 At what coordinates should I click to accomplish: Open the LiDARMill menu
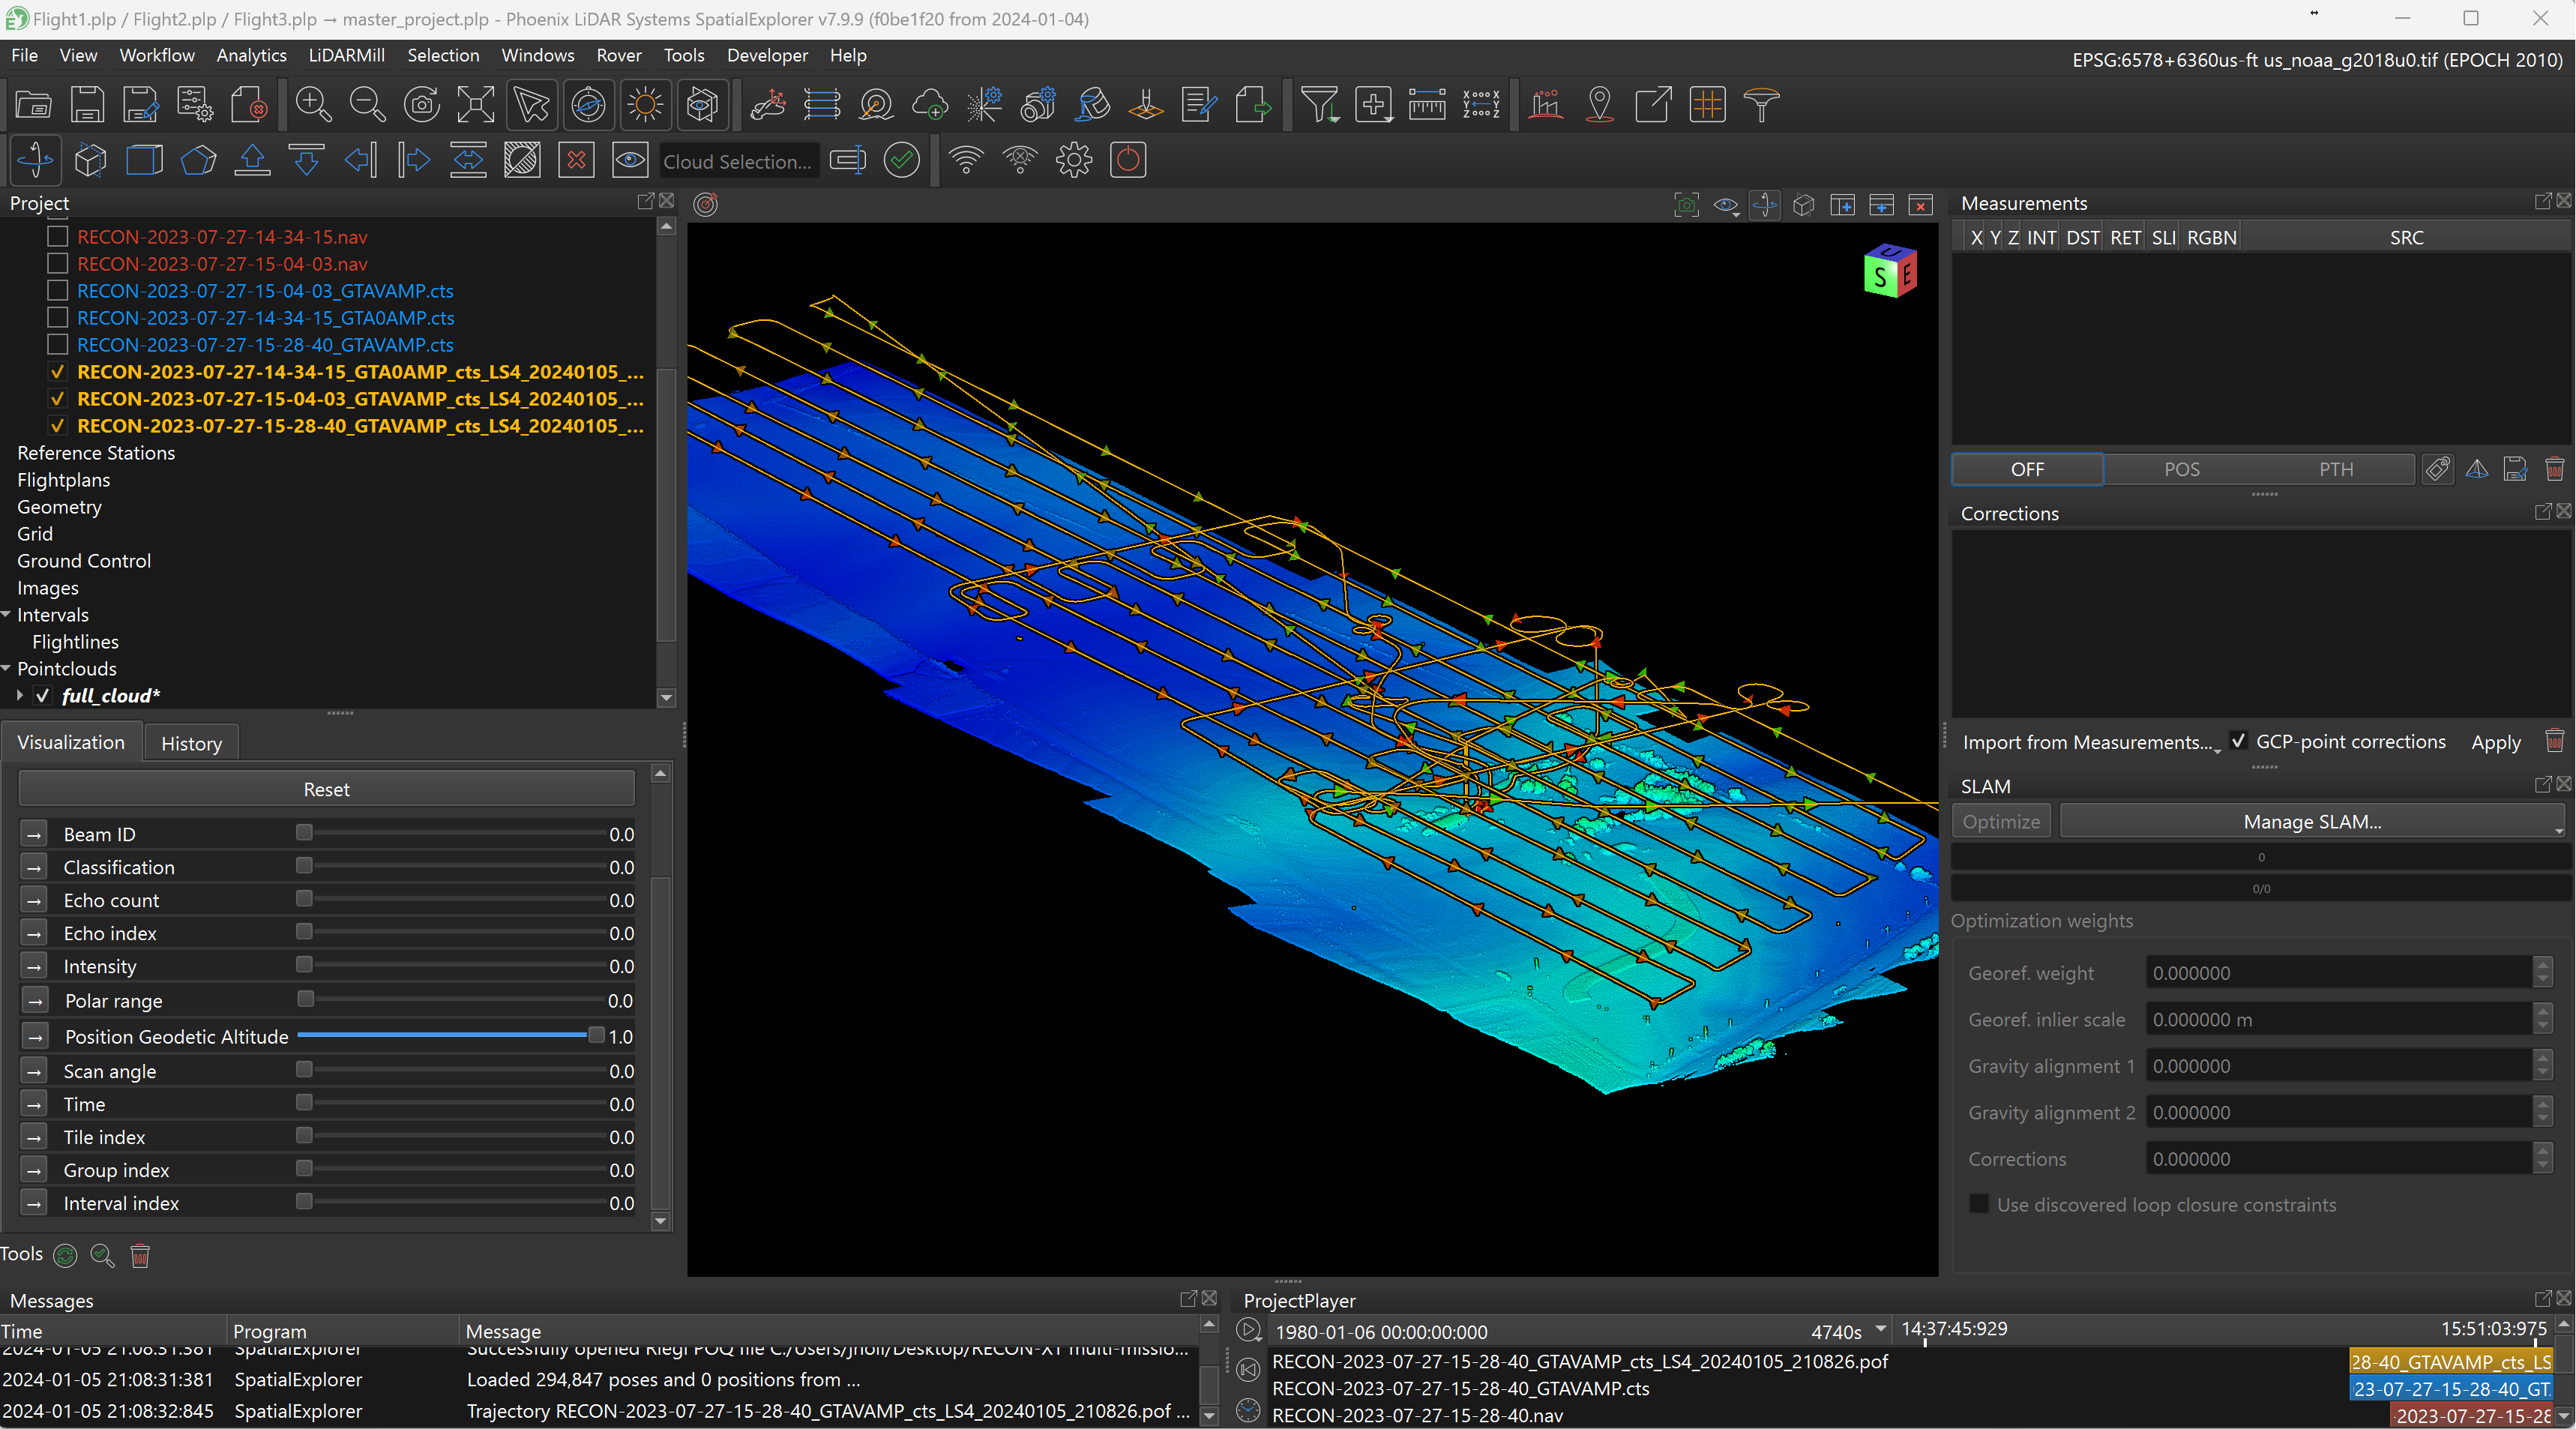(x=345, y=55)
